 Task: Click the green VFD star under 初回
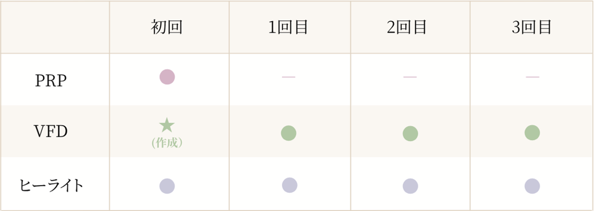167,125
